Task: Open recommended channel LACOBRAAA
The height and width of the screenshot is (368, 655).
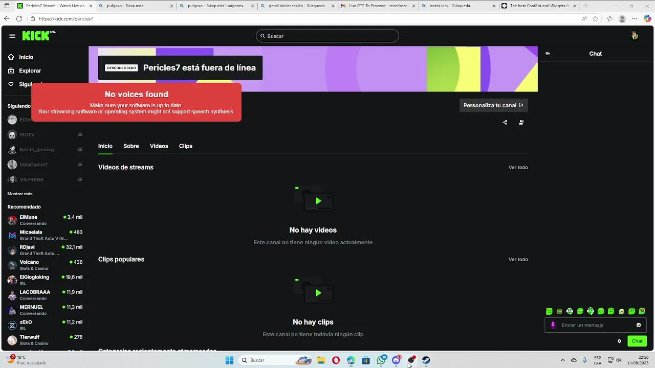Action: (x=45, y=295)
